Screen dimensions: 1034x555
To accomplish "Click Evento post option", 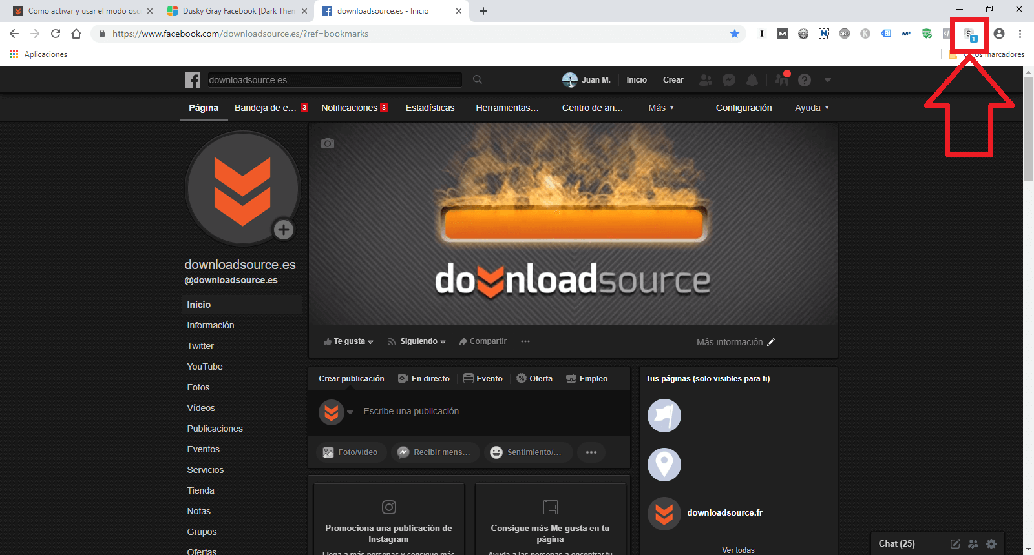I will coord(483,379).
